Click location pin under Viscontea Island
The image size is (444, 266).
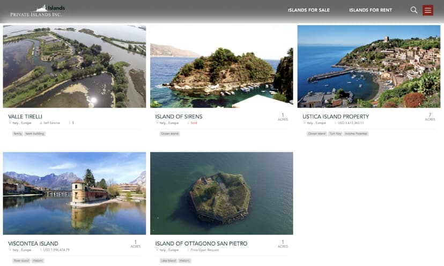pyautogui.click(x=10, y=250)
